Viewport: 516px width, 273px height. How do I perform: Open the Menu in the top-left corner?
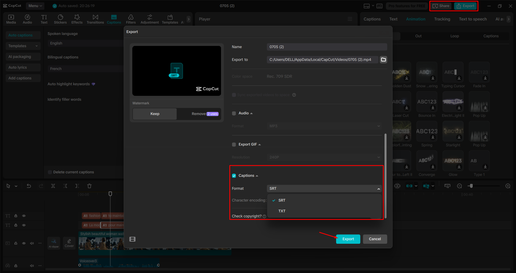pyautogui.click(x=35, y=6)
